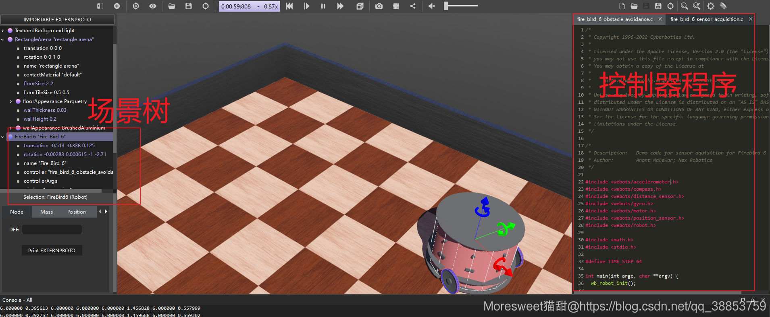Build the controller with gear icon
The image size is (770, 317).
tap(711, 6)
